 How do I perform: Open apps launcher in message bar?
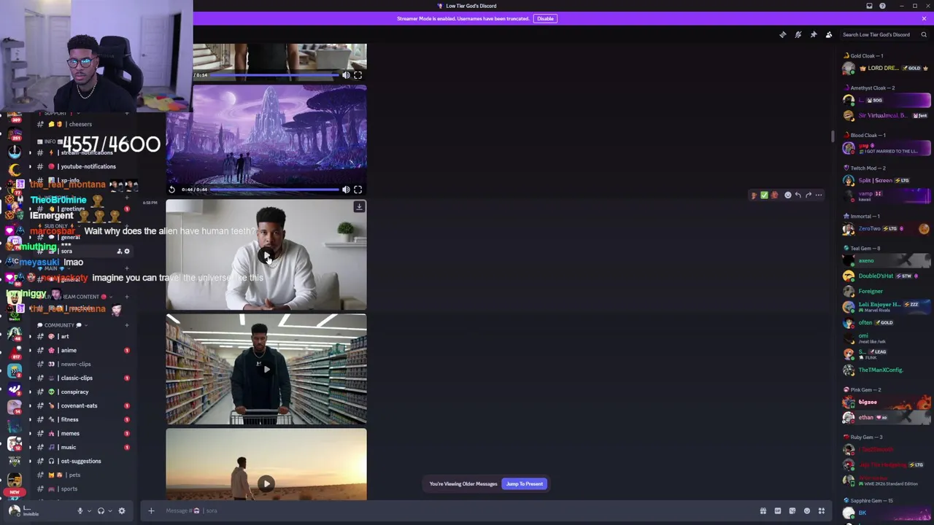pyautogui.click(x=822, y=510)
